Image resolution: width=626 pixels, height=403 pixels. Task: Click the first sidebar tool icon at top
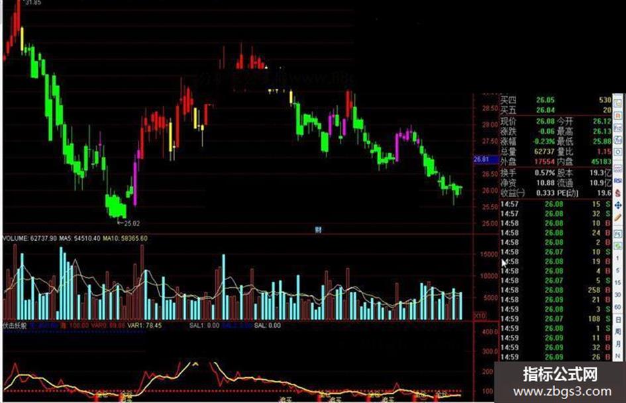tap(618, 103)
